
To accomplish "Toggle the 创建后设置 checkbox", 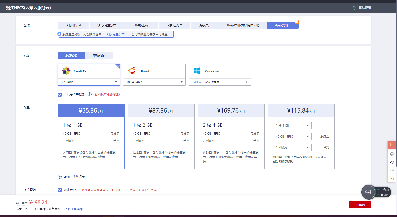I will 60,190.
